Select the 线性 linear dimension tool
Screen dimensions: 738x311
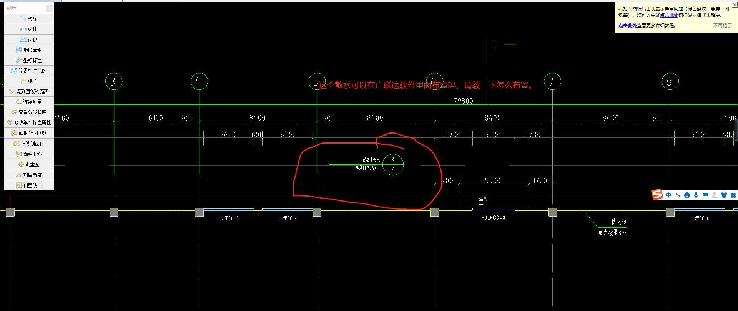[29, 29]
